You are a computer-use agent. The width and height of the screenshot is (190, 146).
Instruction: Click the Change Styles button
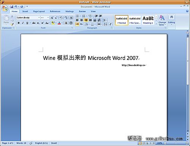tap(162, 20)
